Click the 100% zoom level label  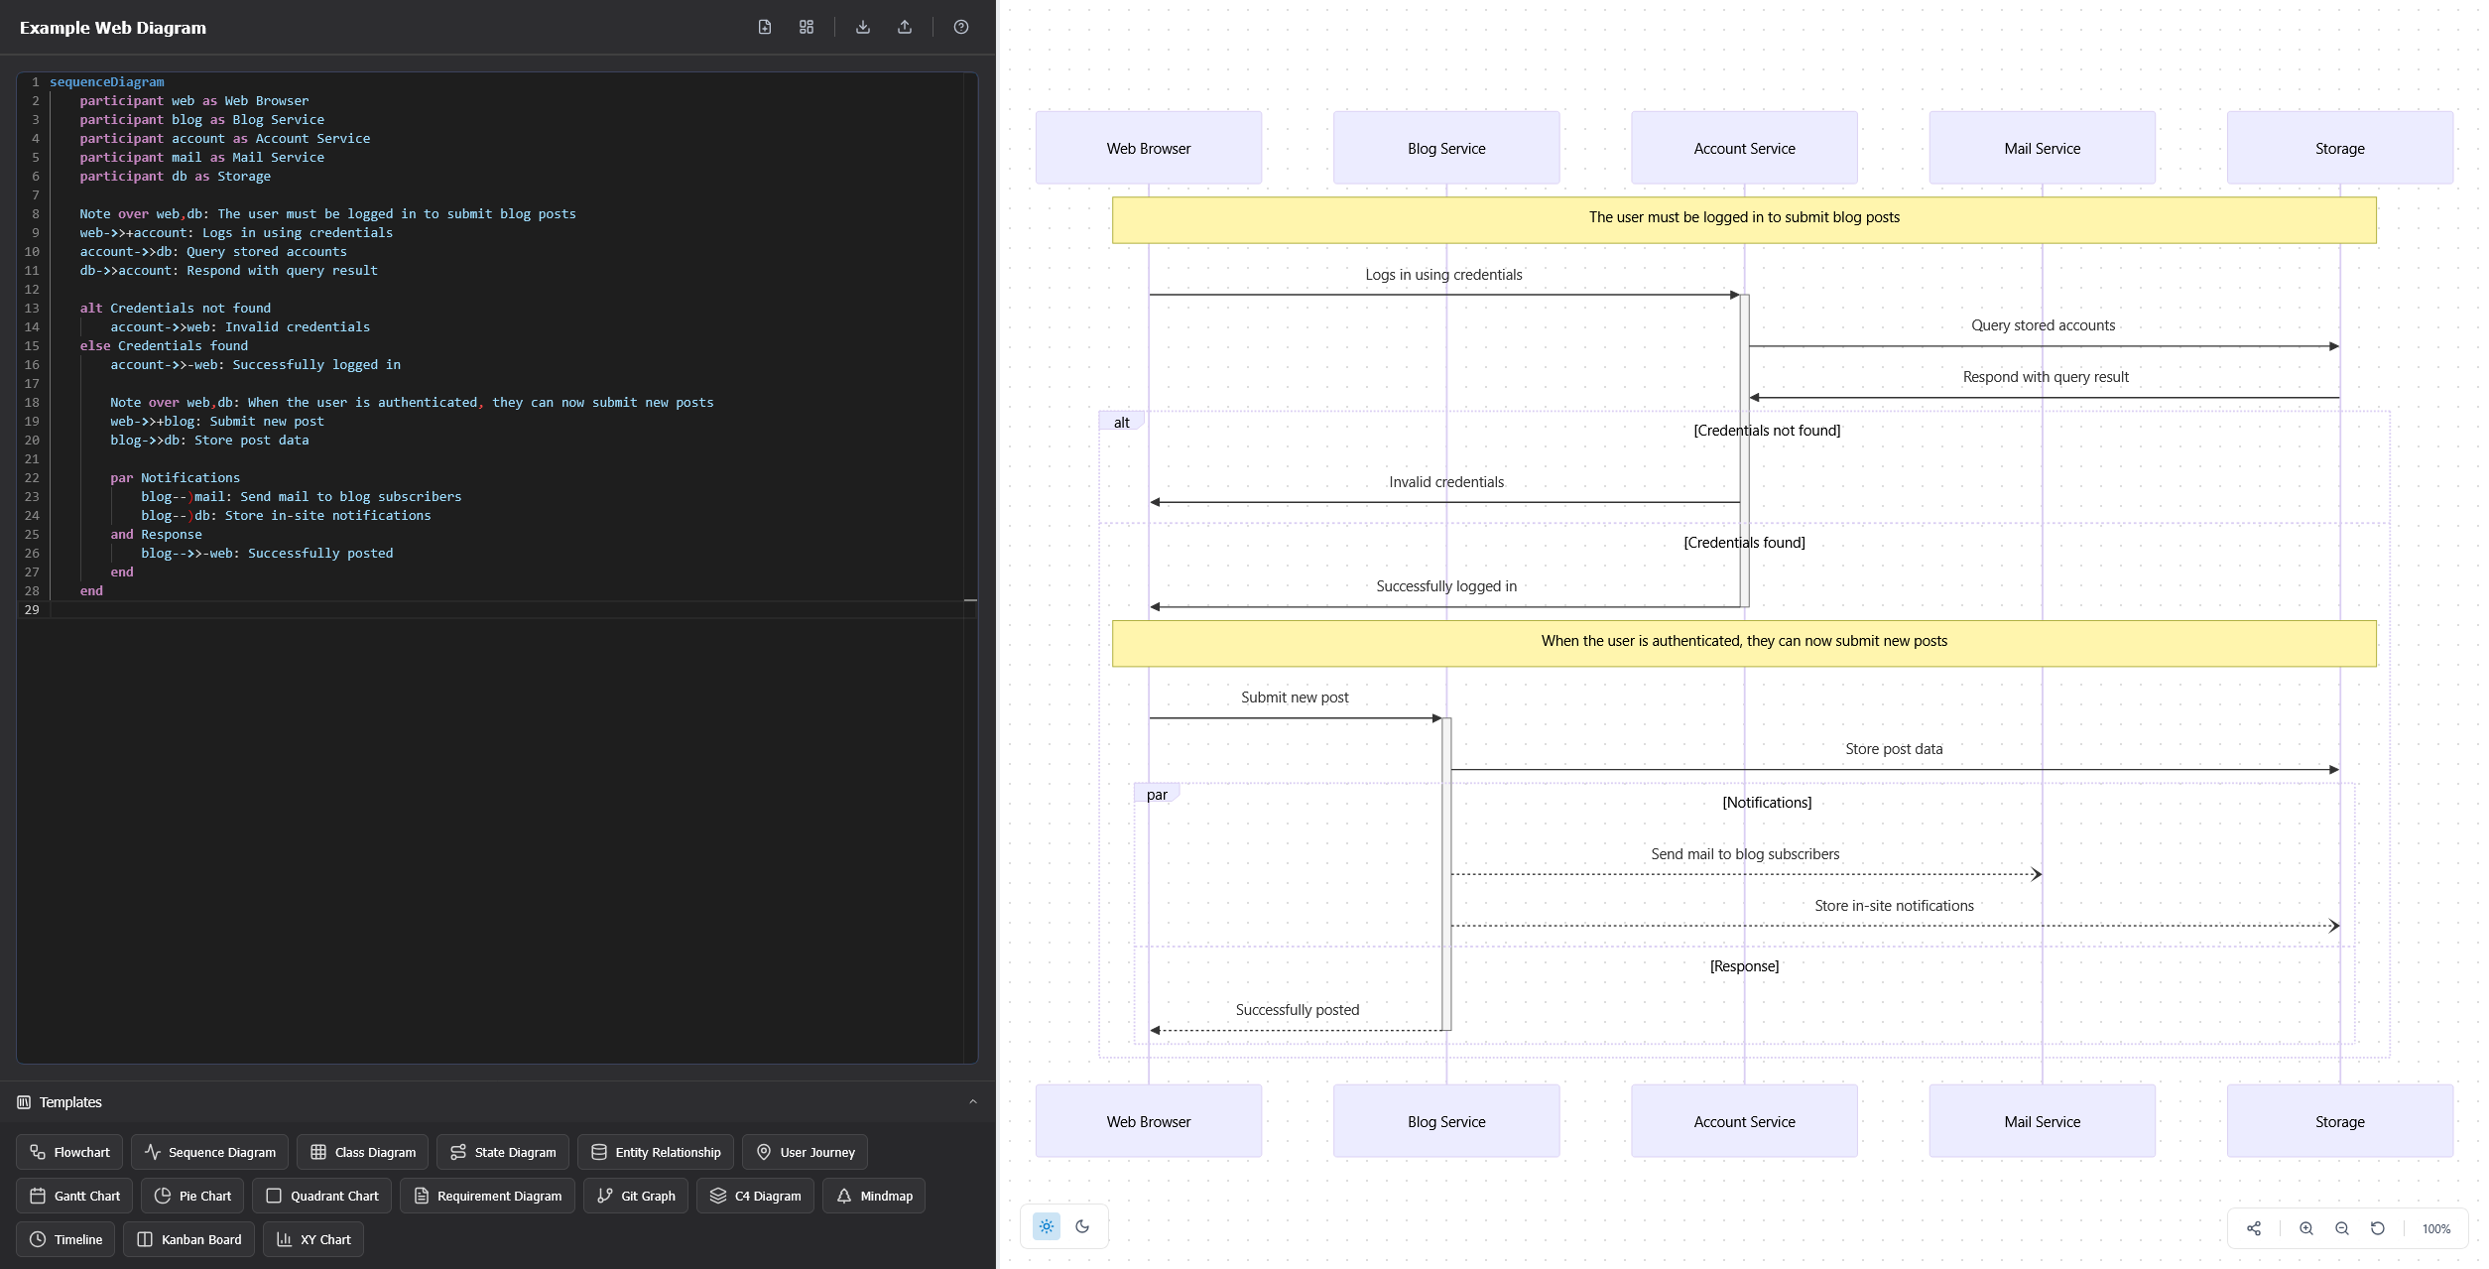(2436, 1228)
